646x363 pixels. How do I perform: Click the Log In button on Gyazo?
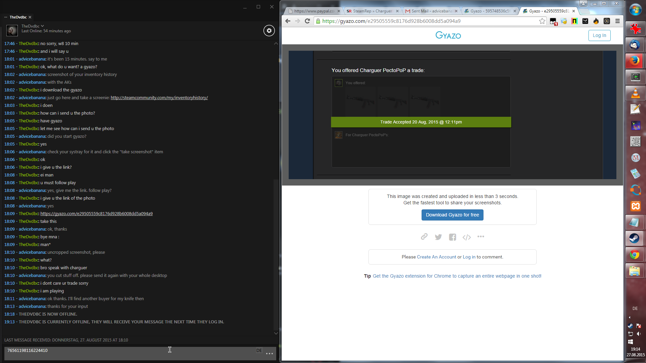(x=599, y=35)
